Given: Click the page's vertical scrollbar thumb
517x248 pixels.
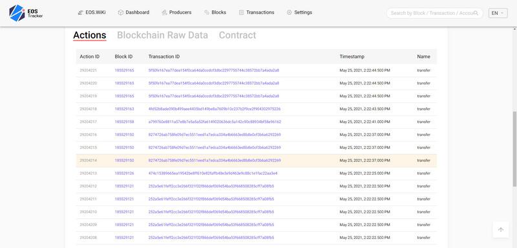Looking at the screenshot, I should 514,149.
